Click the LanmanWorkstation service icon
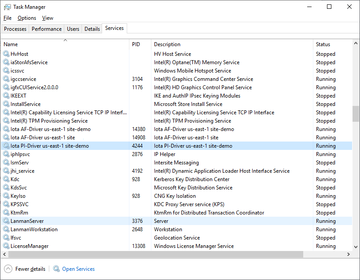360x280 pixels. click(x=6, y=229)
